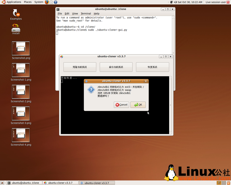
Task: Click the blue question mark dialog icon
Action: pyautogui.click(x=91, y=90)
